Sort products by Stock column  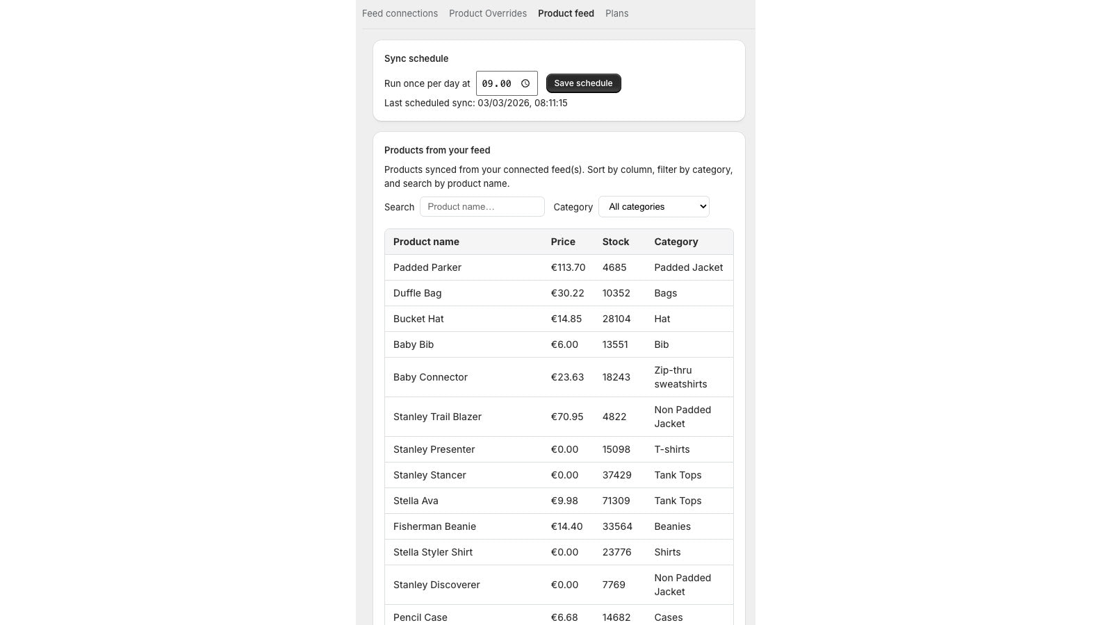[x=616, y=242]
